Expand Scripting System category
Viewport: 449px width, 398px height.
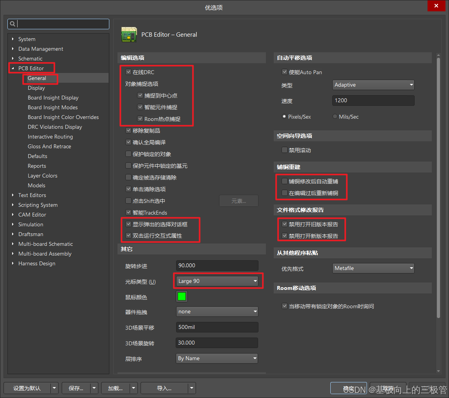pos(12,205)
